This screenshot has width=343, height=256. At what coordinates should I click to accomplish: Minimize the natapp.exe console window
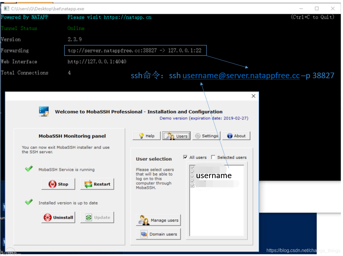coord(301,8)
